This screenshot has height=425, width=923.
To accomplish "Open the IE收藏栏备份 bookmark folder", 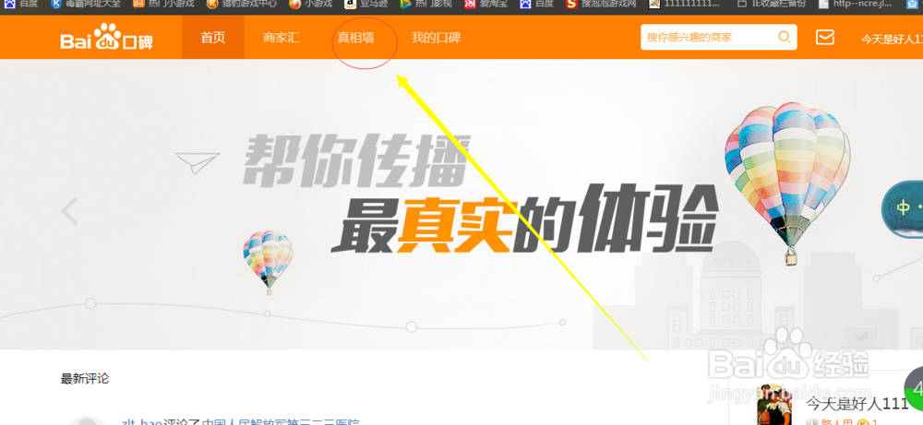I will (772, 4).
